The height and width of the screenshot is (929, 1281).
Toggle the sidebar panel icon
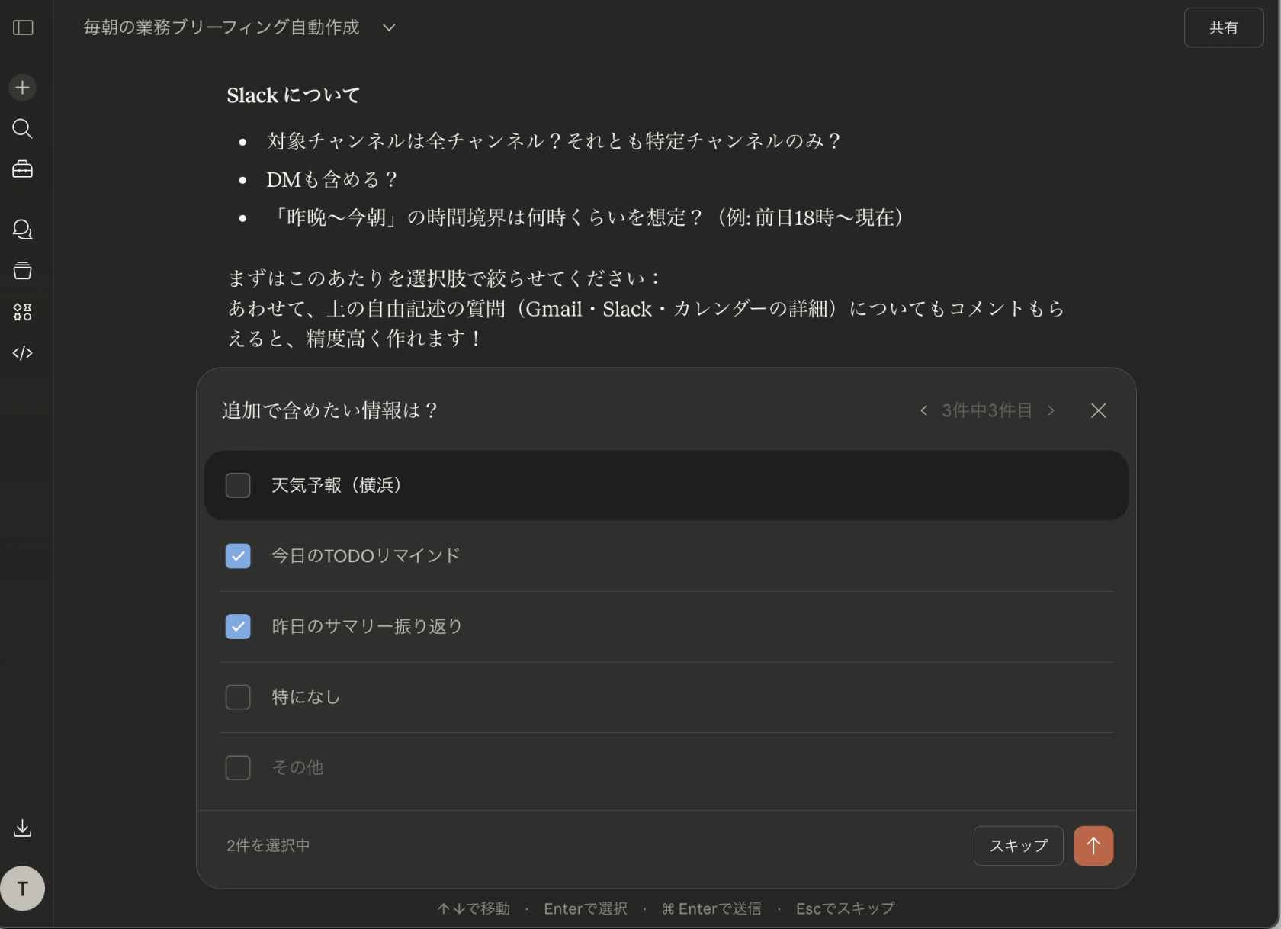(x=23, y=27)
